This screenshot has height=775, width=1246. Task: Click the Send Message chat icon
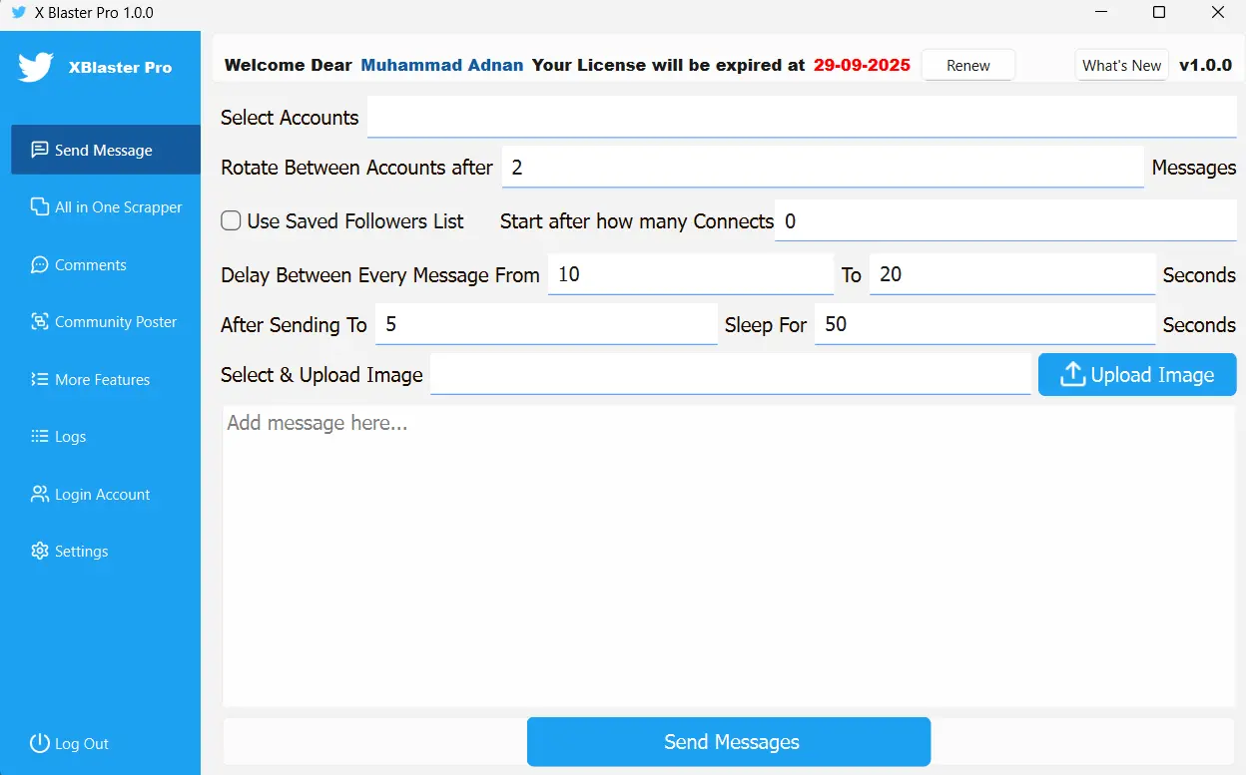[40, 150]
